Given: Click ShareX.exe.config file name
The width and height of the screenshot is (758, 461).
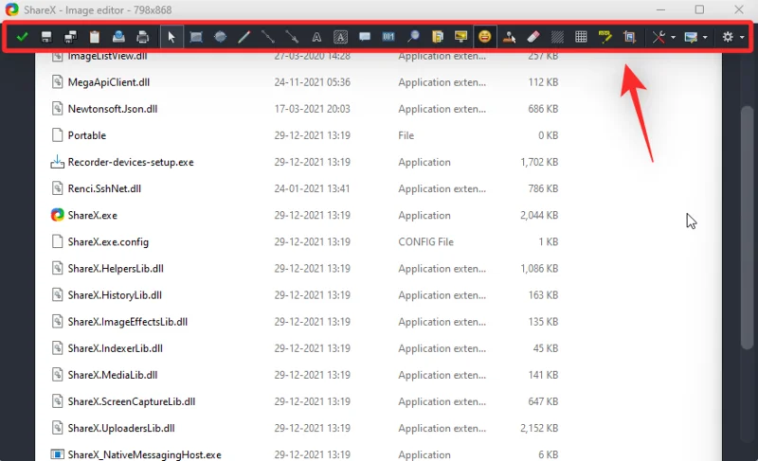Looking at the screenshot, I should pyautogui.click(x=108, y=241).
